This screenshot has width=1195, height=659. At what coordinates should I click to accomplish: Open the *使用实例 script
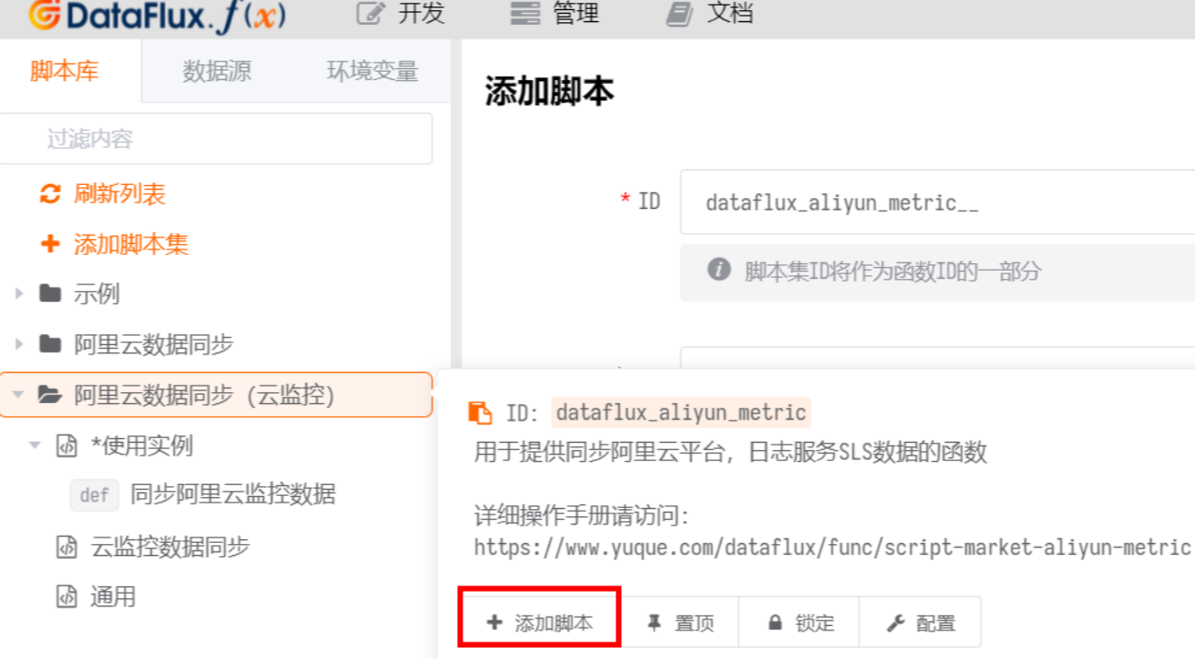(142, 446)
